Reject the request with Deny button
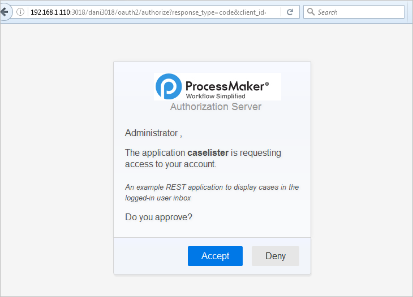This screenshot has width=413, height=297. [276, 256]
